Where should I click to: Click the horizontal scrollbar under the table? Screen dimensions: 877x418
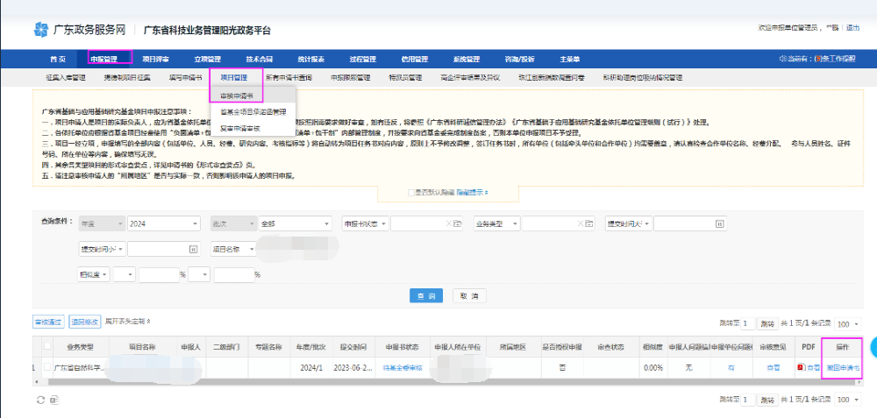(351, 381)
